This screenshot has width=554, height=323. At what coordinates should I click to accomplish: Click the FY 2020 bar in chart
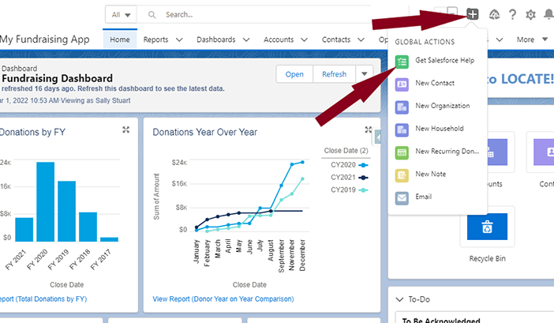(45, 202)
